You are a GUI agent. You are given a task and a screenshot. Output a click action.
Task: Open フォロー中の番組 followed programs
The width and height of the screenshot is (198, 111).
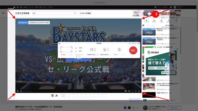click(x=85, y=13)
